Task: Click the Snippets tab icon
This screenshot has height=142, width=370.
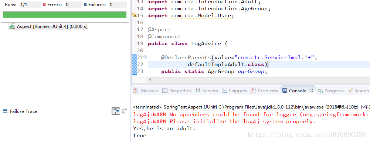Action: pyautogui.click(x=225, y=90)
